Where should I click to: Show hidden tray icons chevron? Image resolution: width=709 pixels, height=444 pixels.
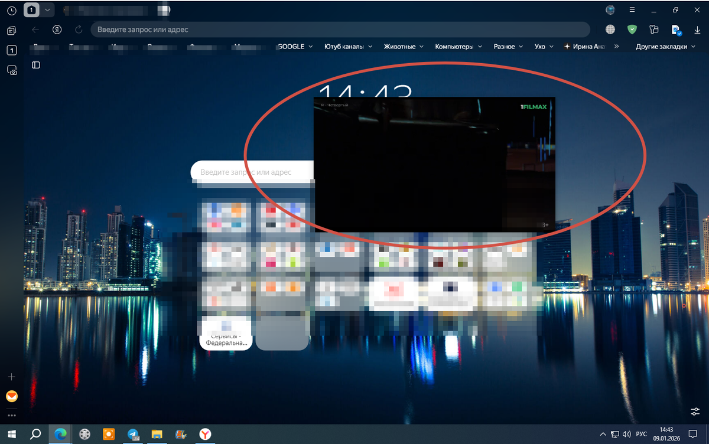point(603,434)
